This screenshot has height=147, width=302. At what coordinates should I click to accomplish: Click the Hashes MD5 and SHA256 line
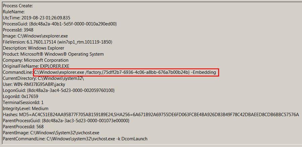[151, 115]
